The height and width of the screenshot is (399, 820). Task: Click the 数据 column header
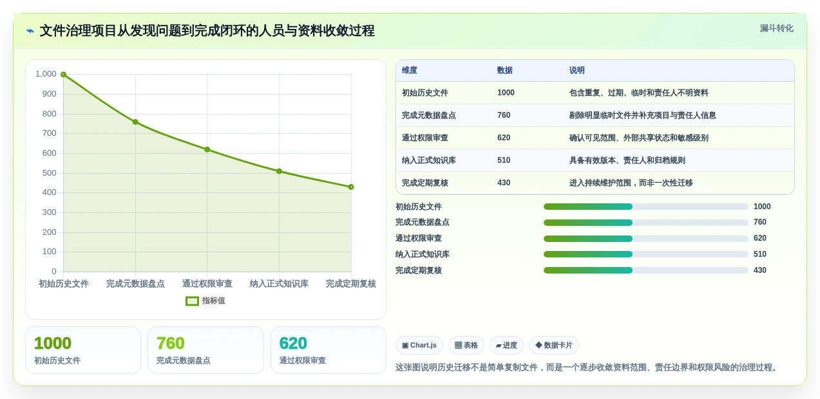point(505,70)
